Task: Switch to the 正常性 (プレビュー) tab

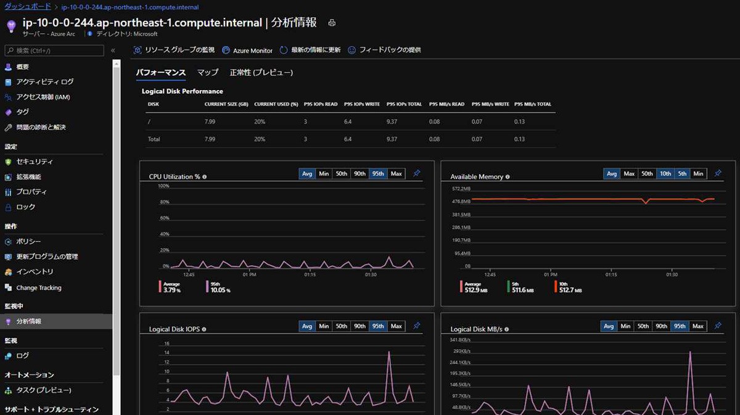Action: 261,72
